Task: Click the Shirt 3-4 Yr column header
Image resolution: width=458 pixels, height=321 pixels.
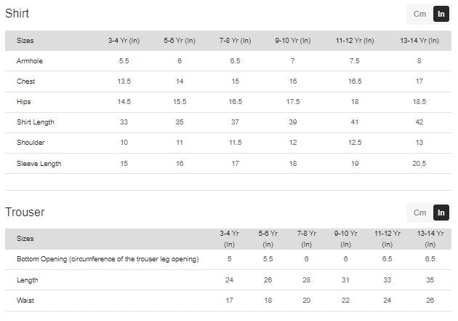Action: coord(124,41)
